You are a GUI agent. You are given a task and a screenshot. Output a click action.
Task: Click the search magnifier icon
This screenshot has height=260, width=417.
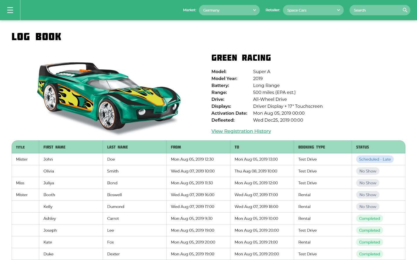tap(405, 10)
